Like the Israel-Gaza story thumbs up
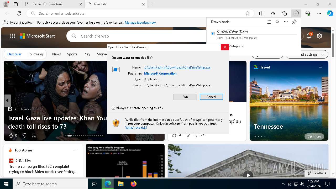Screen dimensions: 336x189 (11, 135)
